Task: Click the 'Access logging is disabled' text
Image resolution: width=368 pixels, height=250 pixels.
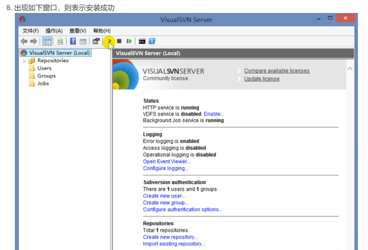Action: [175, 148]
